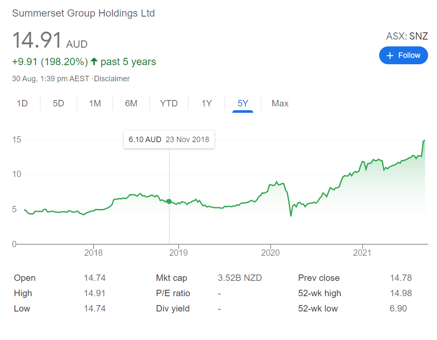The height and width of the screenshot is (340, 437).
Task: Switch to the 1D time range tab
Action: [22, 103]
